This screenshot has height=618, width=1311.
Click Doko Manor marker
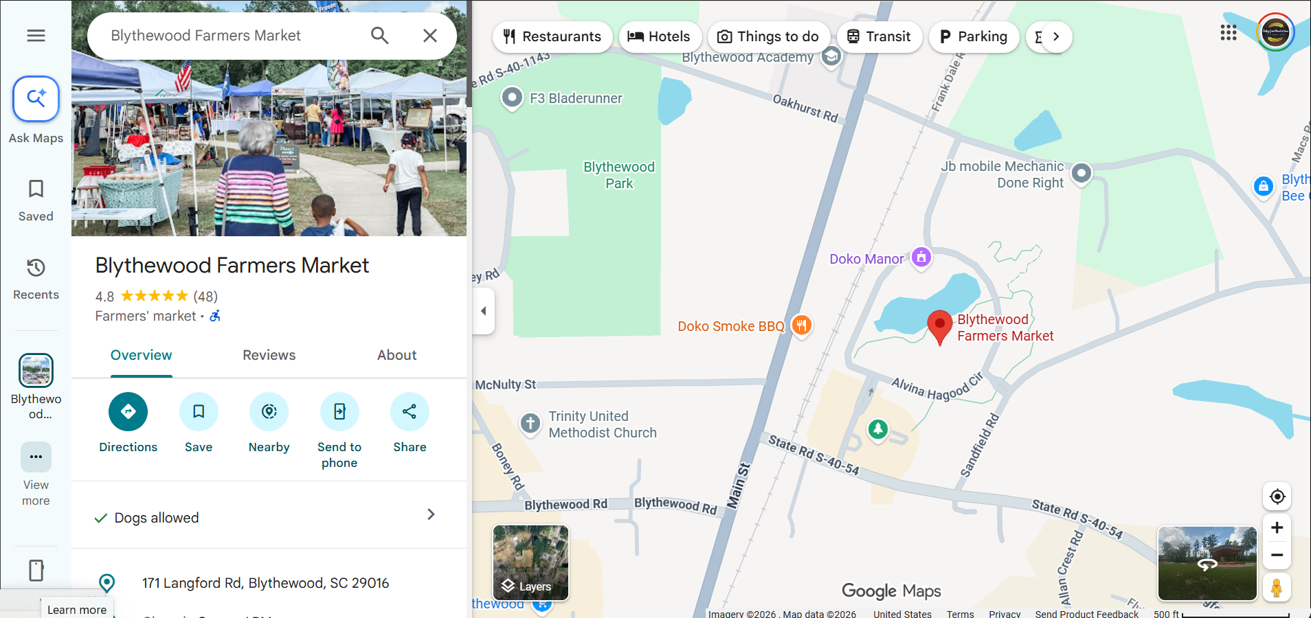(921, 257)
